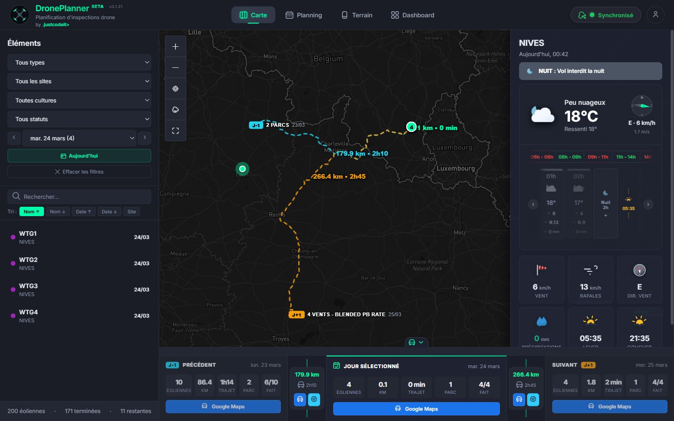Open car route for 266.4 km transfer
This screenshot has width=674, height=421.
(x=519, y=399)
